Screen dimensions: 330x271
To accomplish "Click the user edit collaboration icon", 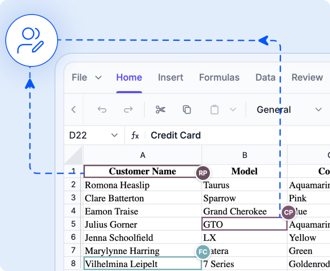I will [32, 40].
